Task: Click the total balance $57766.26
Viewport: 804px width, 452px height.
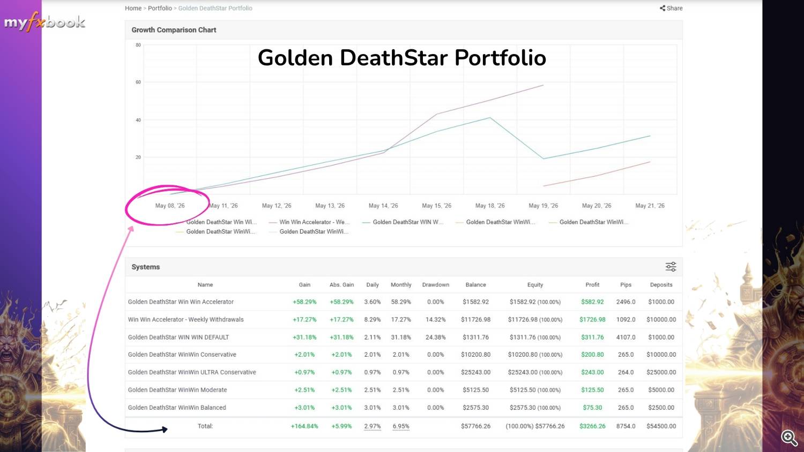Action: (475, 426)
